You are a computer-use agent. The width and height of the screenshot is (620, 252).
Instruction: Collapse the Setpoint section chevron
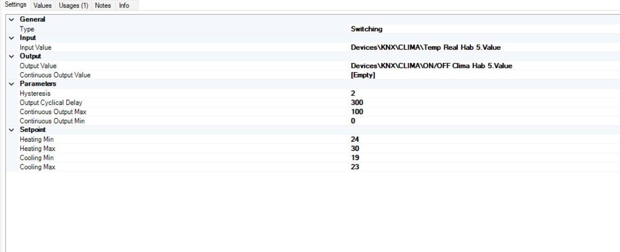(x=11, y=130)
